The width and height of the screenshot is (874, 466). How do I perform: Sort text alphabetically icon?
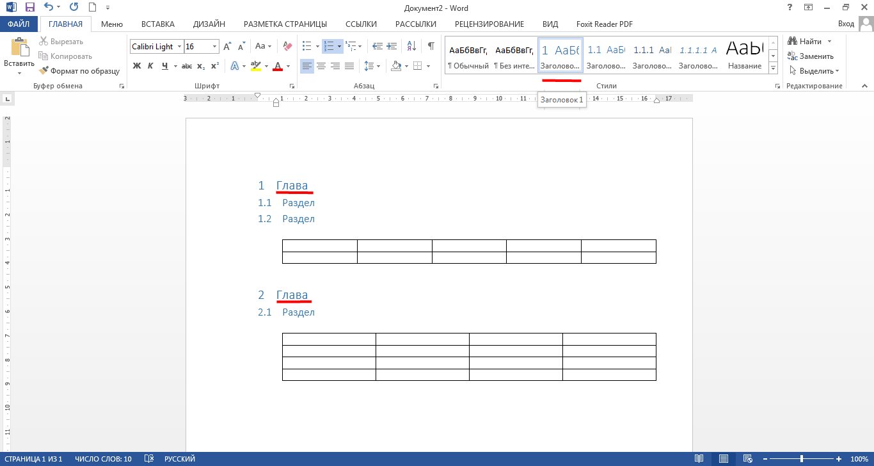[413, 47]
